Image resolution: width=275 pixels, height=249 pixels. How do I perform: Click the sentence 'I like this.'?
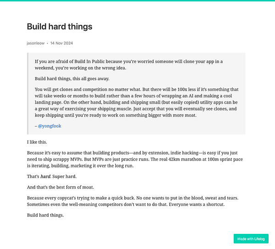37,142
